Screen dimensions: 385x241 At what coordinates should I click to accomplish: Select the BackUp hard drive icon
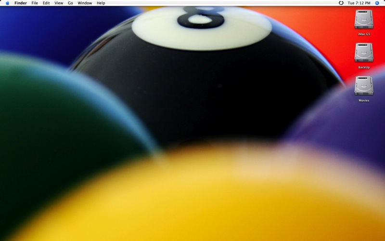click(364, 53)
